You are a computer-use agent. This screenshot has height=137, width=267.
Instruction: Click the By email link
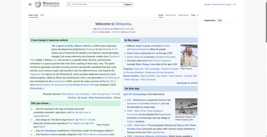(82, 98)
